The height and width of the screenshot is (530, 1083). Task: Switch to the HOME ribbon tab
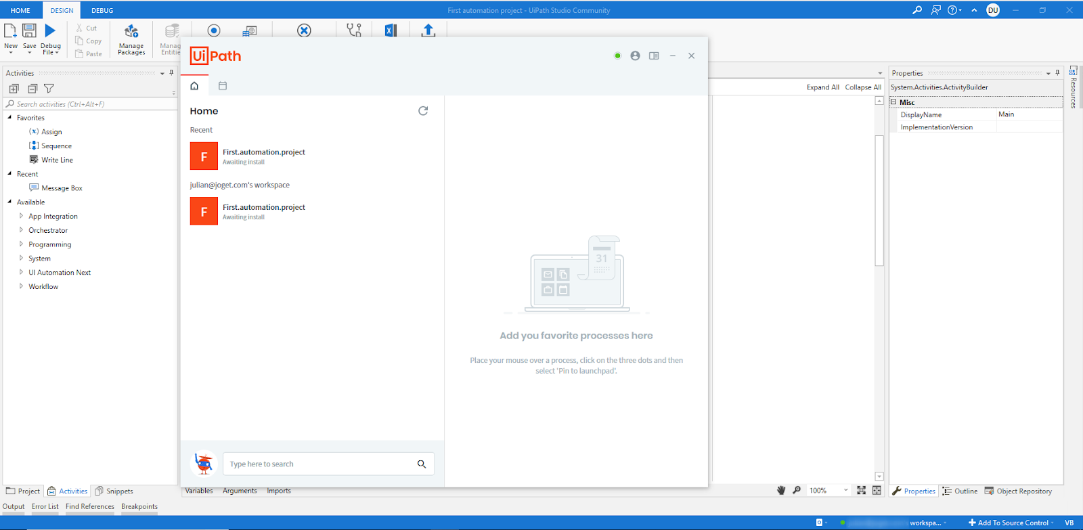tap(20, 11)
